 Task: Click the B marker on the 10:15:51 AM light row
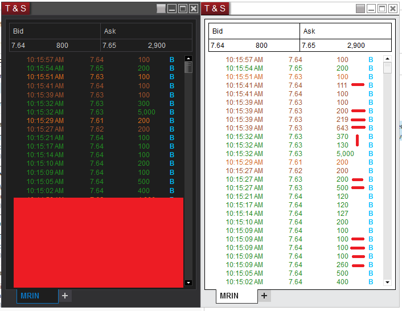coord(371,77)
